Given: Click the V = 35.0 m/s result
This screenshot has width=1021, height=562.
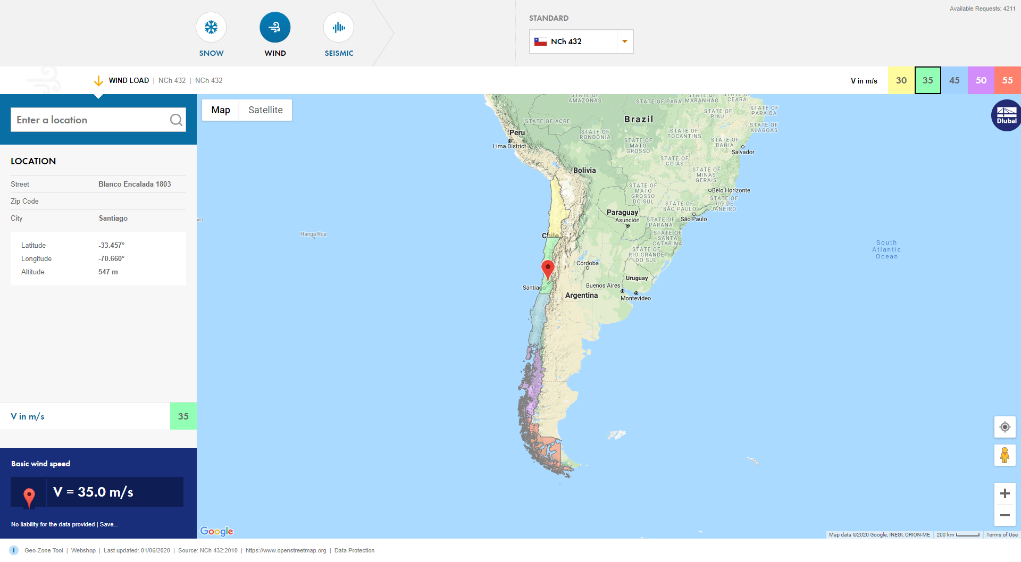Looking at the screenshot, I should [93, 492].
